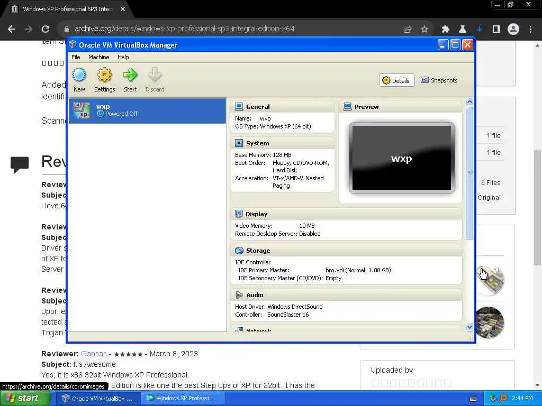Open reviewer Gansac's profile link
The height and width of the screenshot is (406, 542).
pos(94,354)
